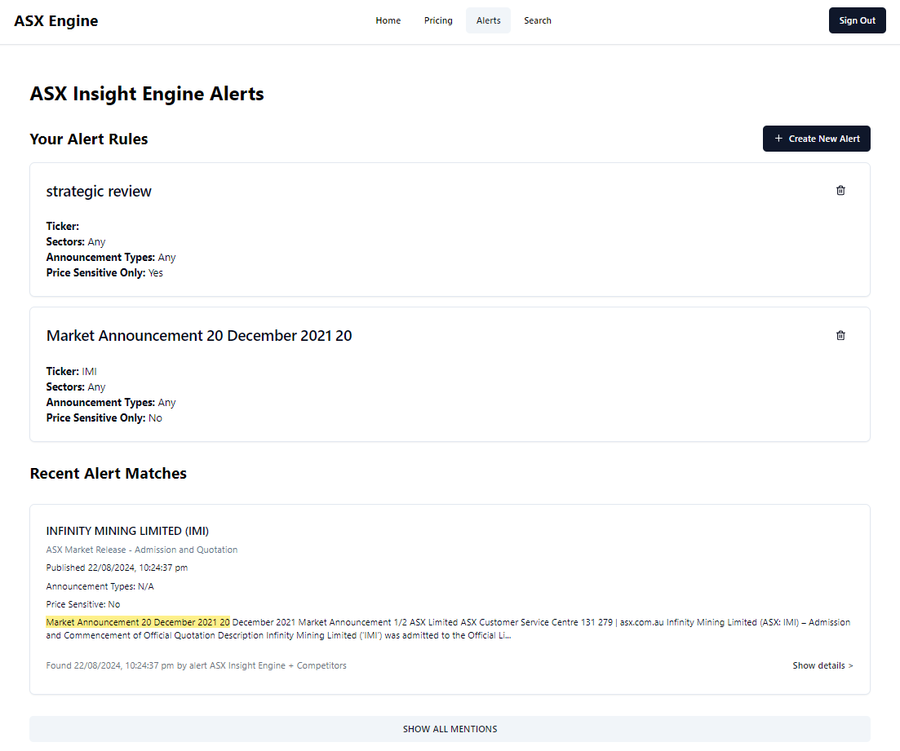Delete the strategic review alert rule
This screenshot has width=900, height=751.
click(840, 190)
